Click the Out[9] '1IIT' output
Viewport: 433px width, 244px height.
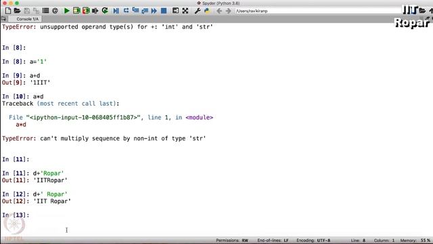click(x=26, y=83)
